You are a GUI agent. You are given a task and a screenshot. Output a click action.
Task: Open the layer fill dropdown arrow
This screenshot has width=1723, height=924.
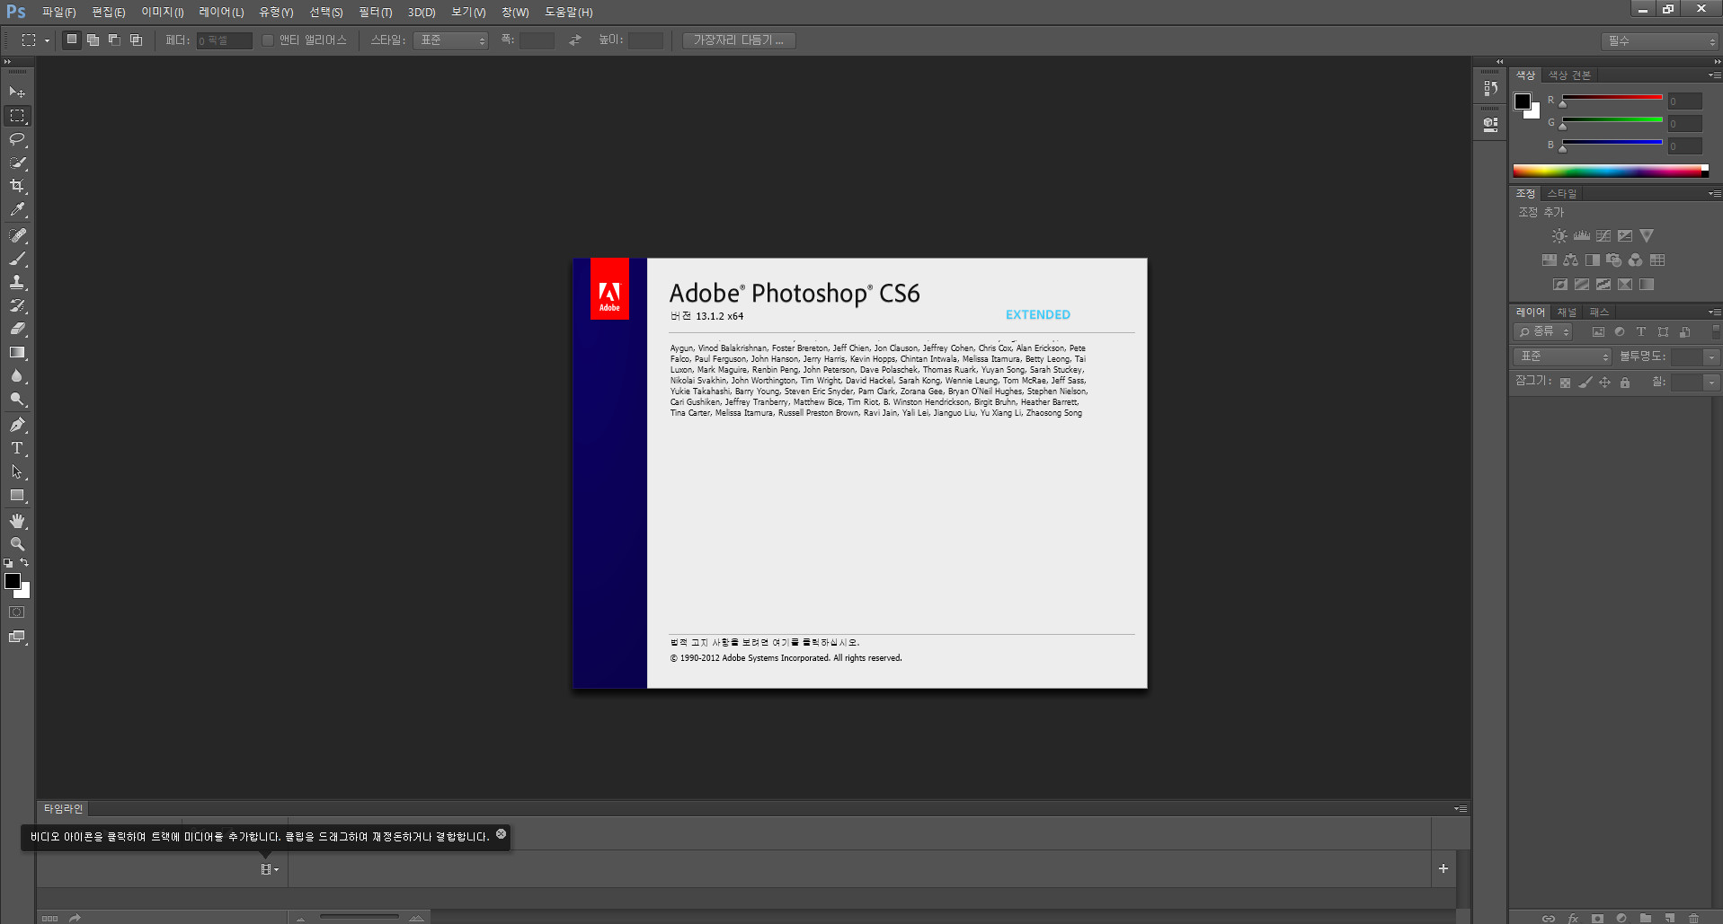click(1712, 383)
